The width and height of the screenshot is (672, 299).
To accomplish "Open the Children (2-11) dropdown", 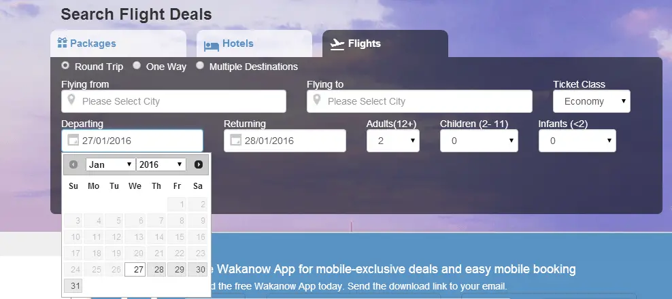I will pos(479,141).
